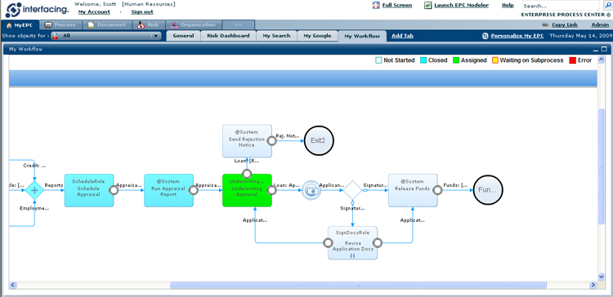Click the Copy Link chain icon

pos(546,24)
